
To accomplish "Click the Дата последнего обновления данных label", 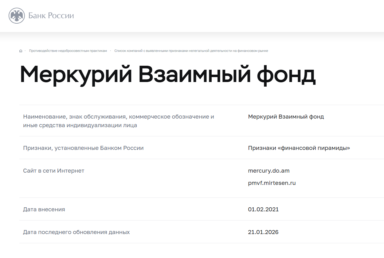I will [x=76, y=232].
